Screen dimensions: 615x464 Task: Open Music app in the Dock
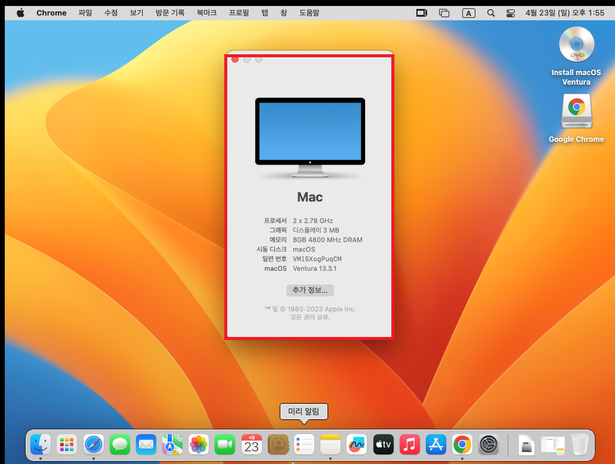pyautogui.click(x=409, y=445)
